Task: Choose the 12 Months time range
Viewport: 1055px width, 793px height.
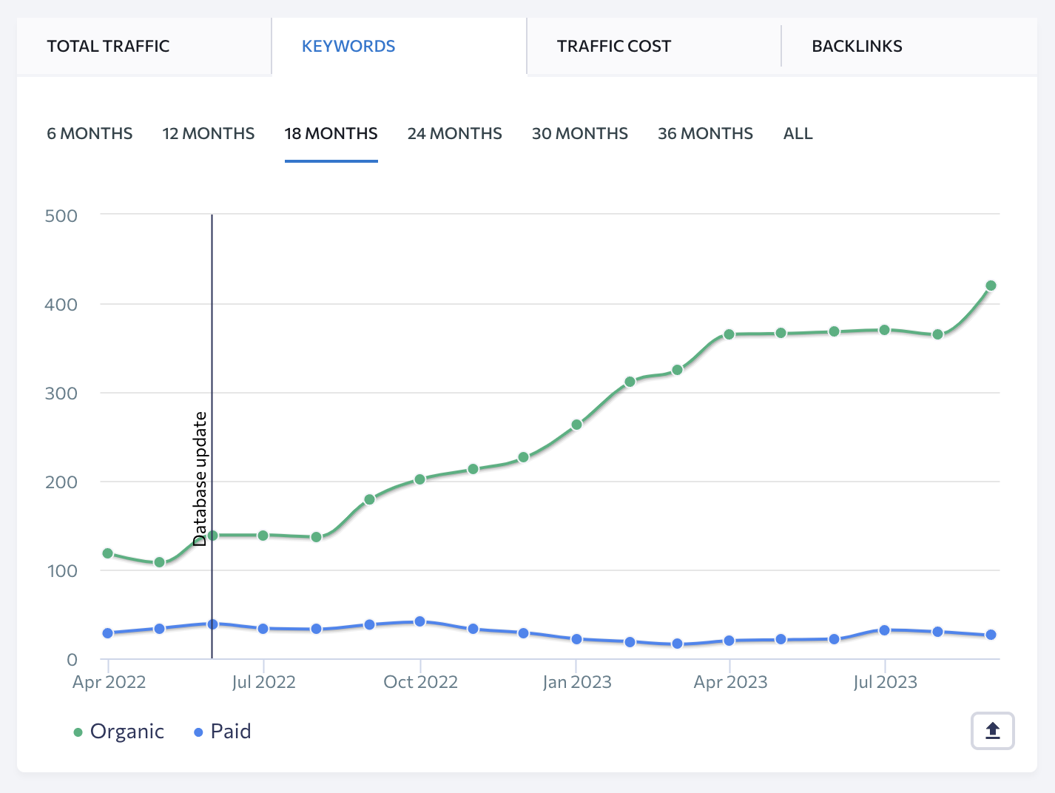Action: pyautogui.click(x=209, y=133)
